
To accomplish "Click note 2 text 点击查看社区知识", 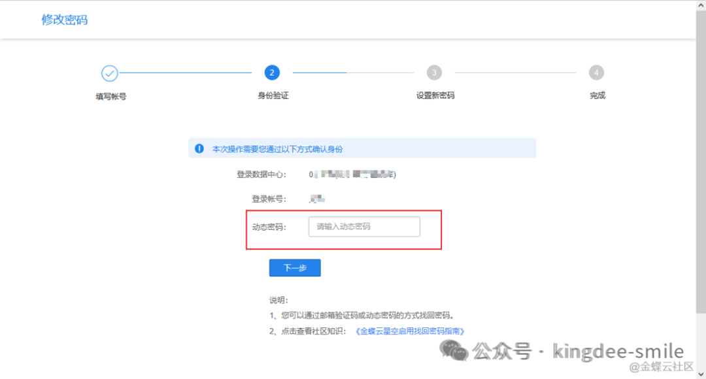I will click(308, 331).
